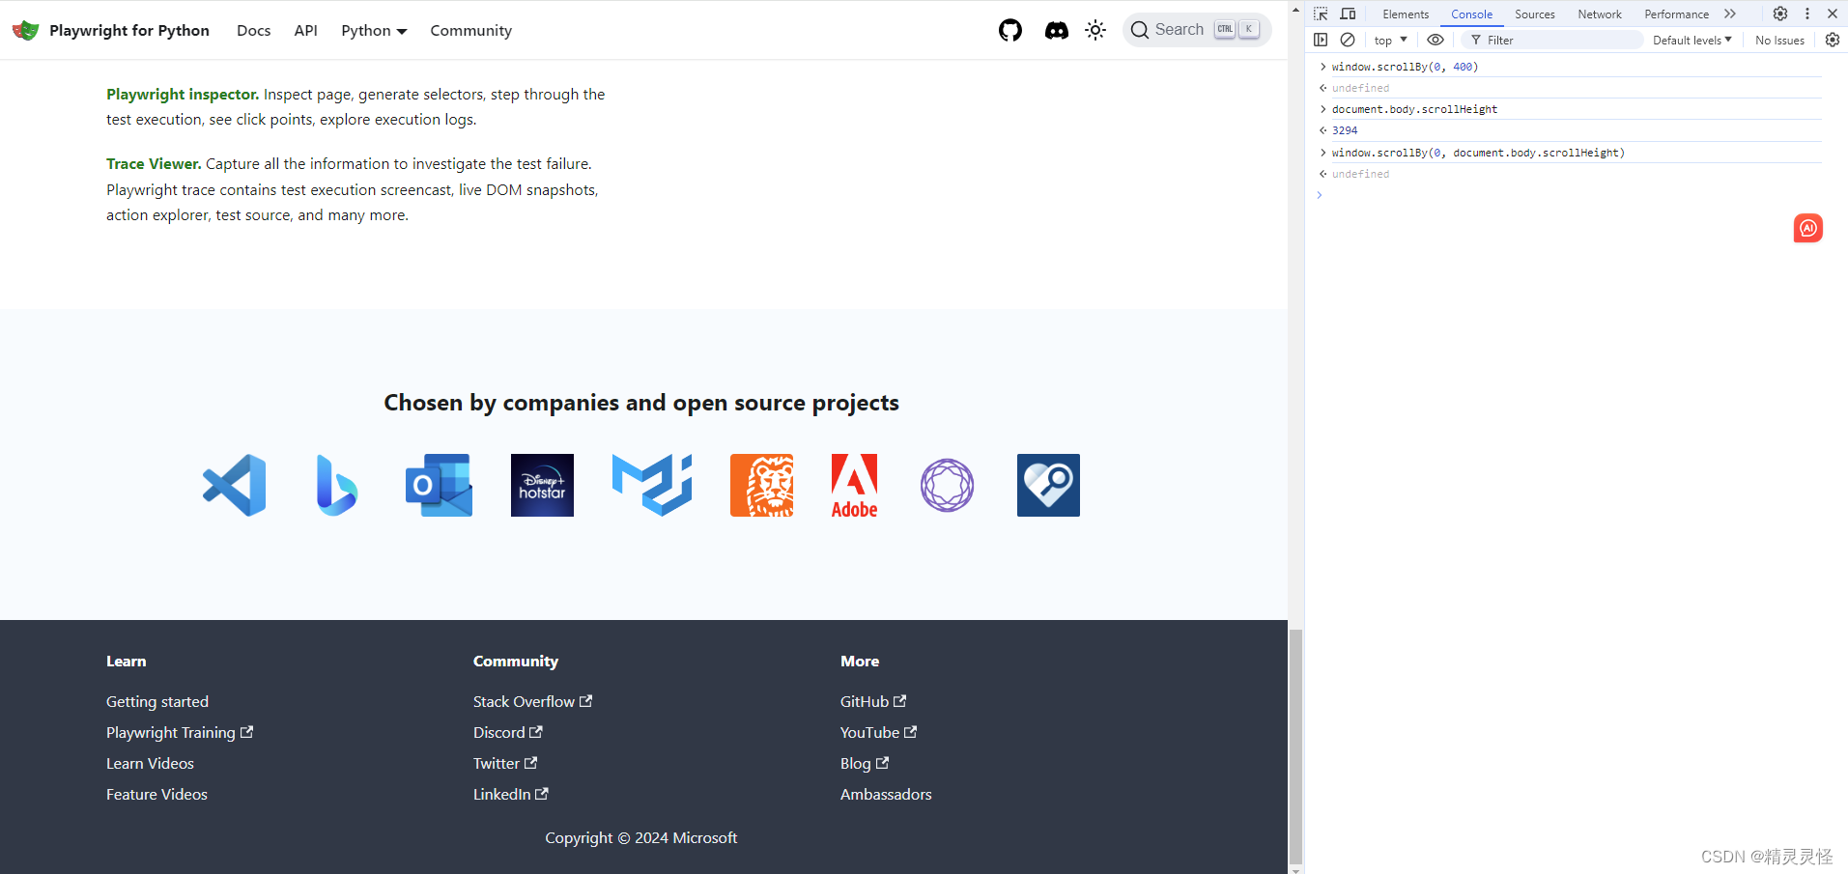Toggle the device toolbar icon
This screenshot has height=874, width=1848.
pos(1349,14)
